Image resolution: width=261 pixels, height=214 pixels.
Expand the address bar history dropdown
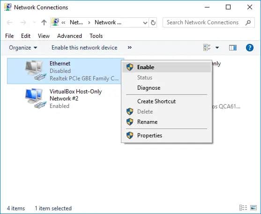click(x=145, y=22)
